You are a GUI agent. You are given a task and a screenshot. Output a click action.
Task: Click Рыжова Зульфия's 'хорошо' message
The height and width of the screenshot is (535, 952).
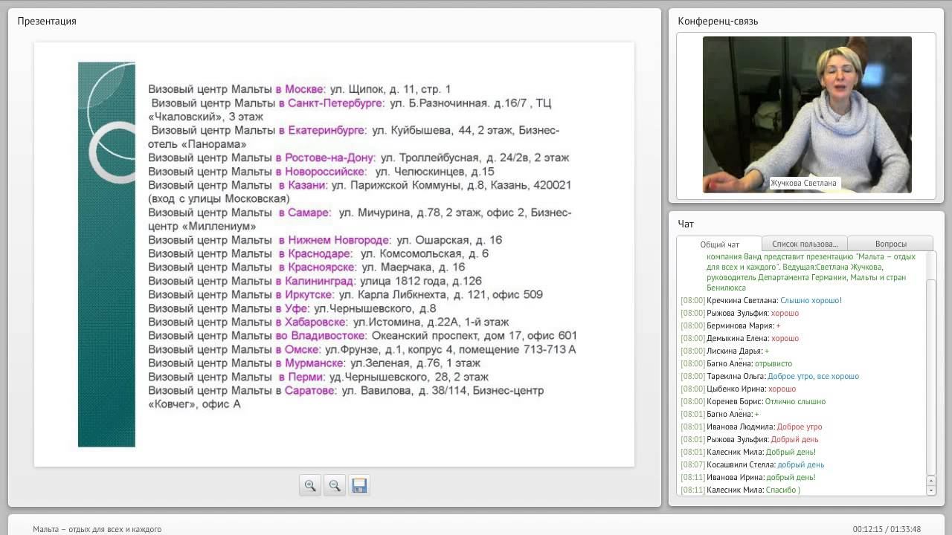[x=739, y=314]
